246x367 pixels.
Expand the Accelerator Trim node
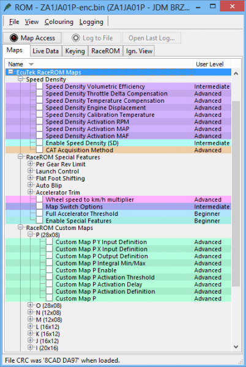point(30,192)
